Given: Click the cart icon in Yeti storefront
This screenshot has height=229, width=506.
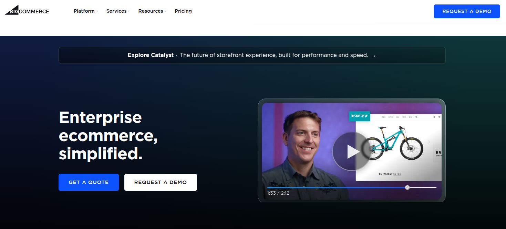Looking at the screenshot, I should (x=439, y=117).
